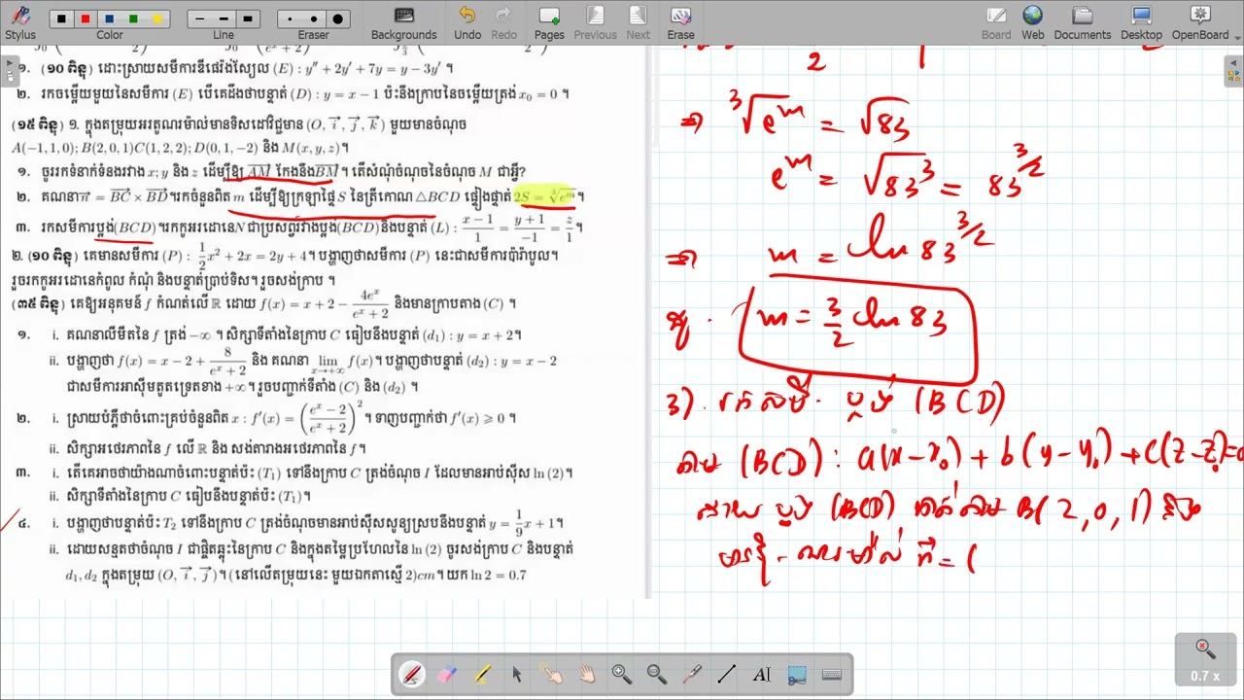Select the Eraser tool in stylus palette

[x=447, y=674]
